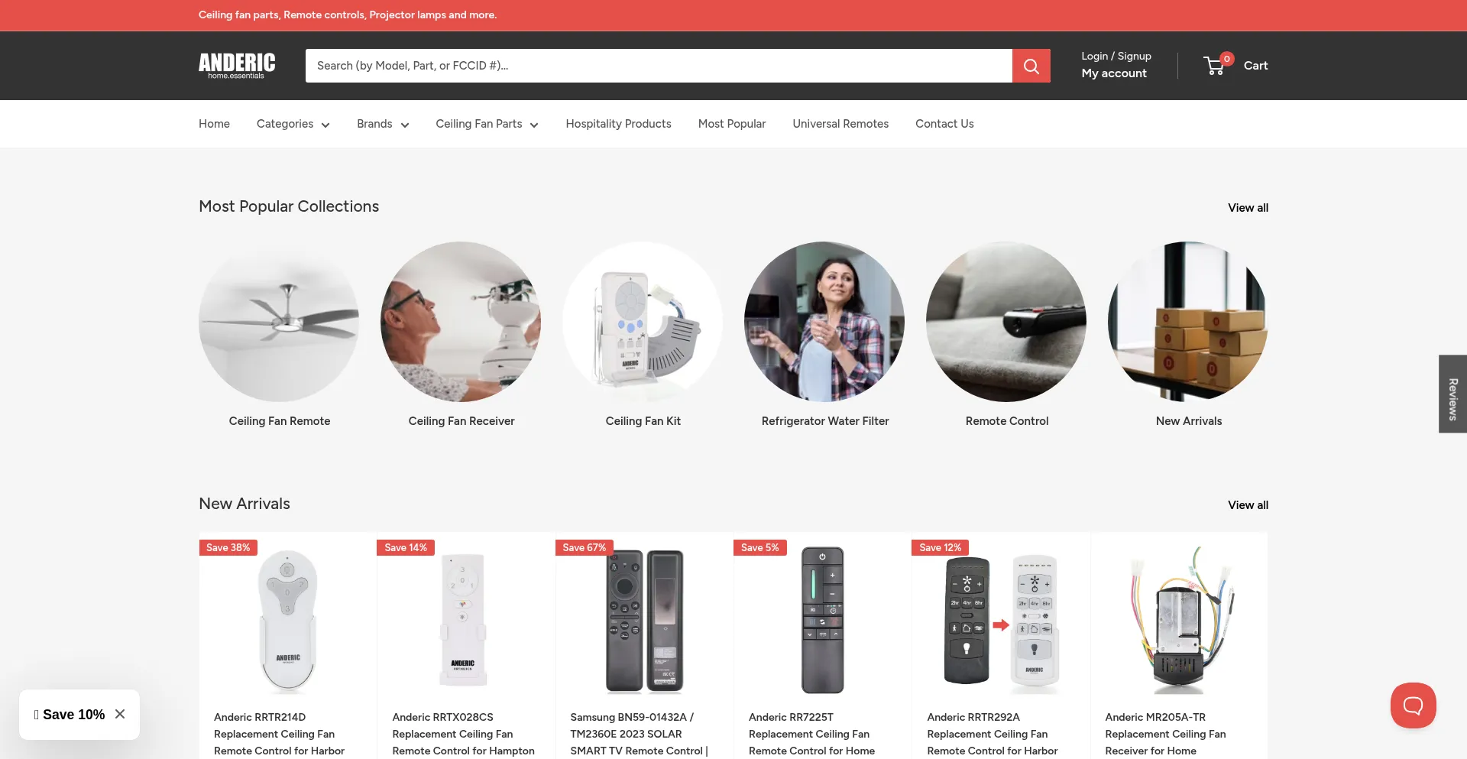The image size is (1467, 759).
Task: Open New Arrivals collection image
Action: coord(1188,322)
